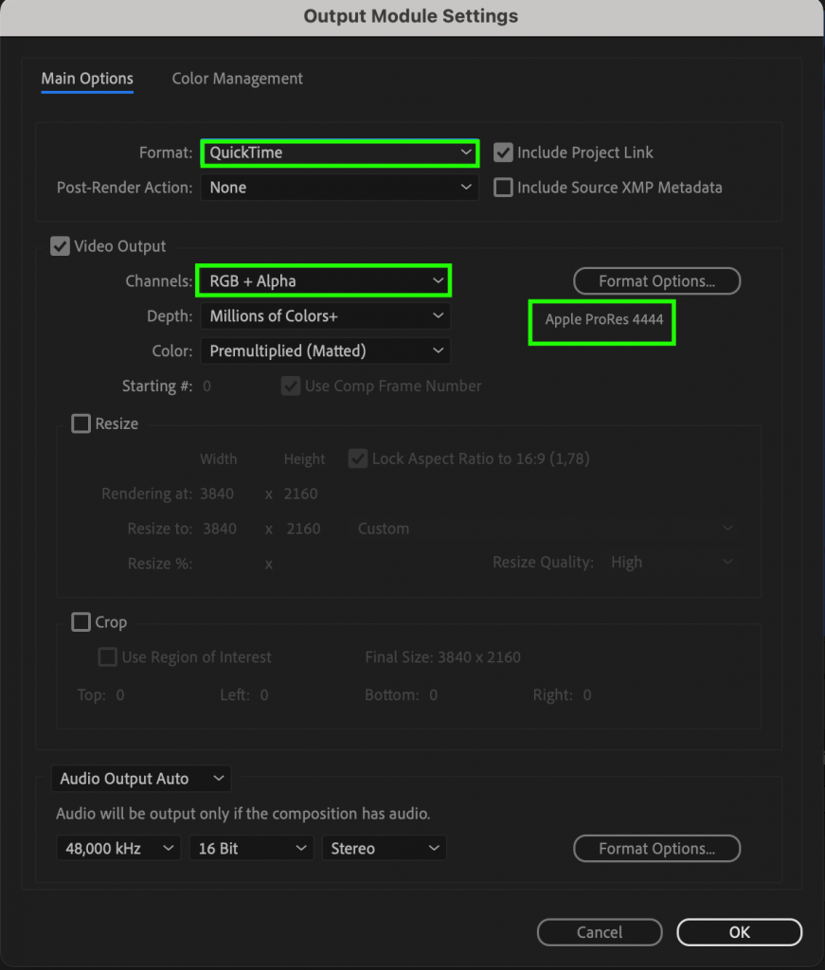Open the Channels dropdown set to RGB + Alpha
Viewport: 825px width, 970px height.
323,280
